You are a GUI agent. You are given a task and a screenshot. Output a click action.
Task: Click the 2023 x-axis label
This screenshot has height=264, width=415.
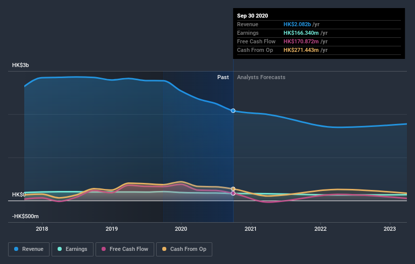tap(390, 229)
